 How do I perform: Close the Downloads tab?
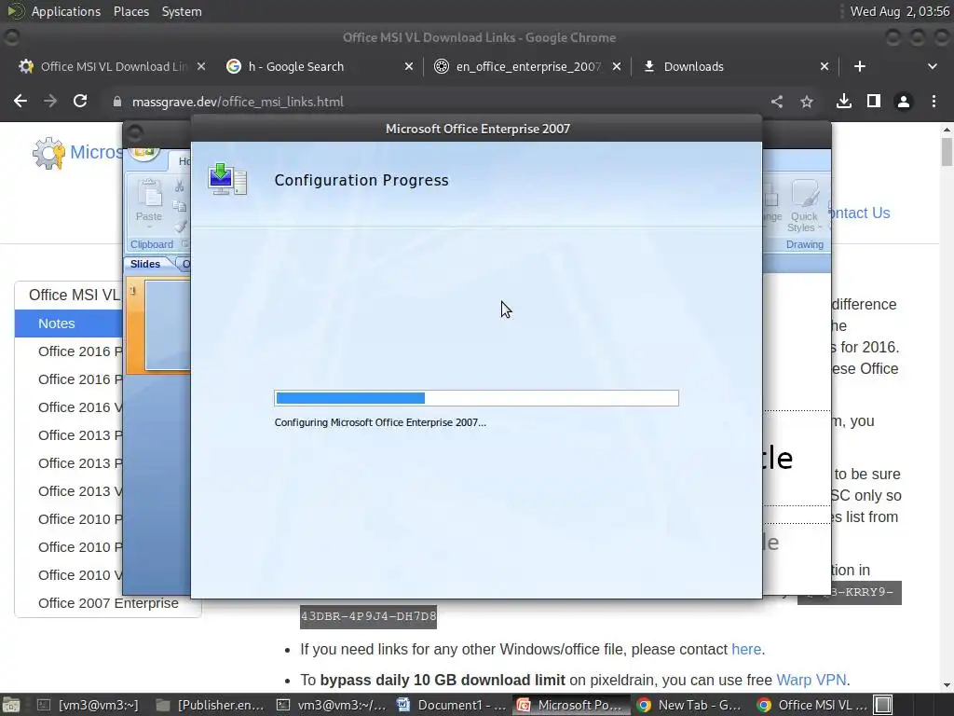tap(825, 66)
